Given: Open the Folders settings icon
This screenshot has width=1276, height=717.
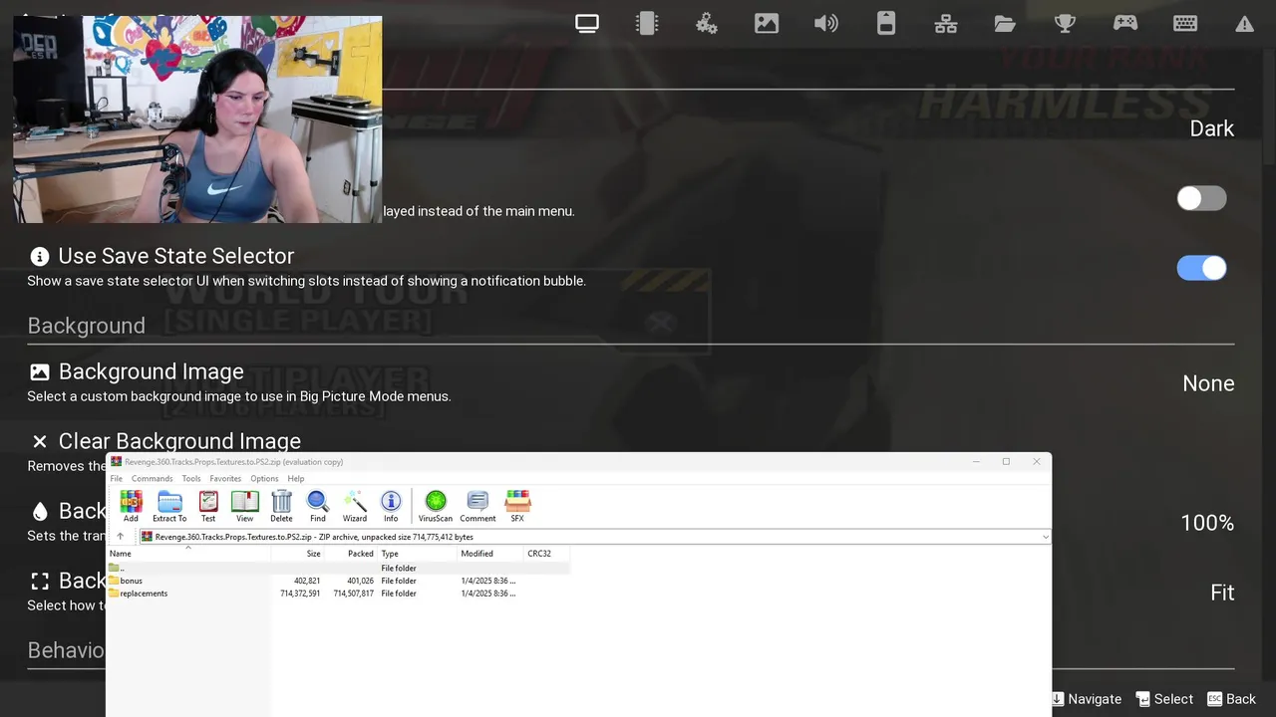Looking at the screenshot, I should [1005, 24].
